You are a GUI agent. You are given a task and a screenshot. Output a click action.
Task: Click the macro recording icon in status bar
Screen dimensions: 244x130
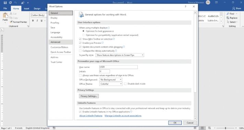point(54,128)
